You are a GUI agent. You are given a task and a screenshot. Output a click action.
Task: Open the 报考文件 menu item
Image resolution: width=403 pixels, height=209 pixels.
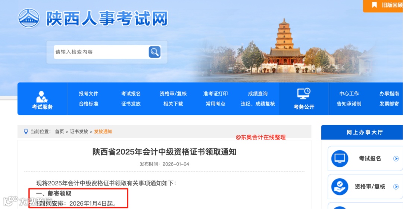coord(88,94)
